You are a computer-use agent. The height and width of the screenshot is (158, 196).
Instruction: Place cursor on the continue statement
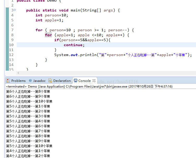tap(74, 45)
